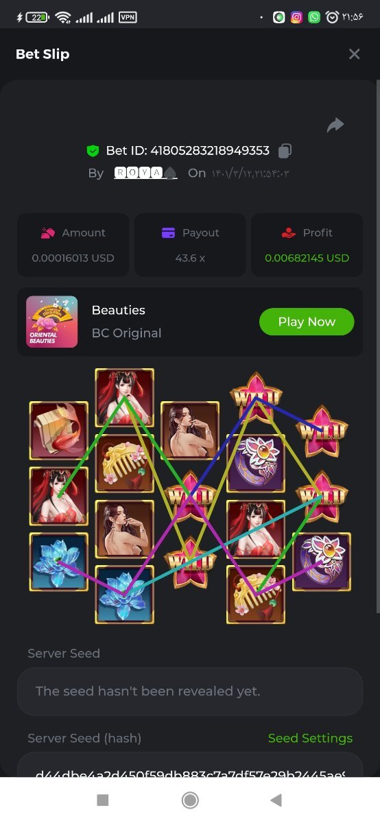
Task: Tap the Android home circle button
Action: (x=190, y=800)
